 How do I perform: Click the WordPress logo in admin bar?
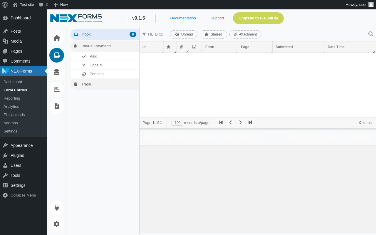5,5
